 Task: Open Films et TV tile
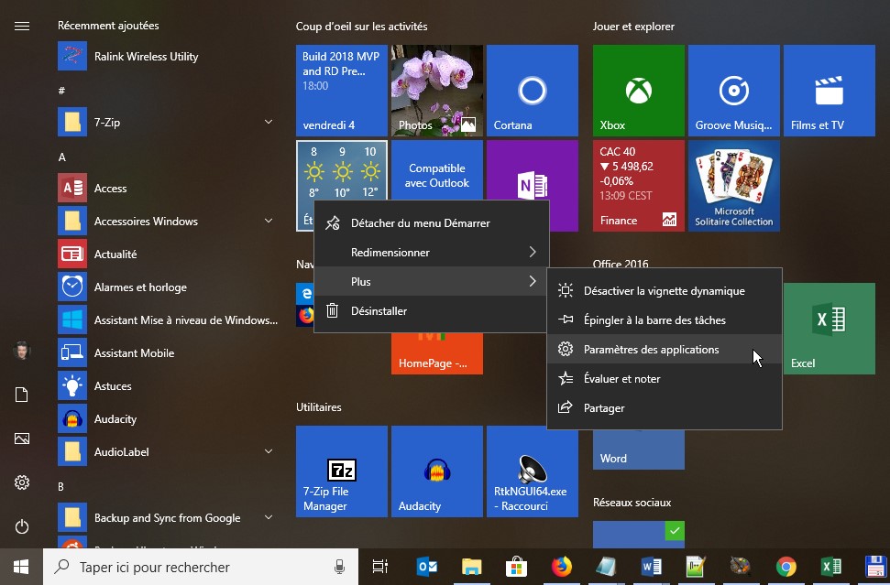(829, 91)
